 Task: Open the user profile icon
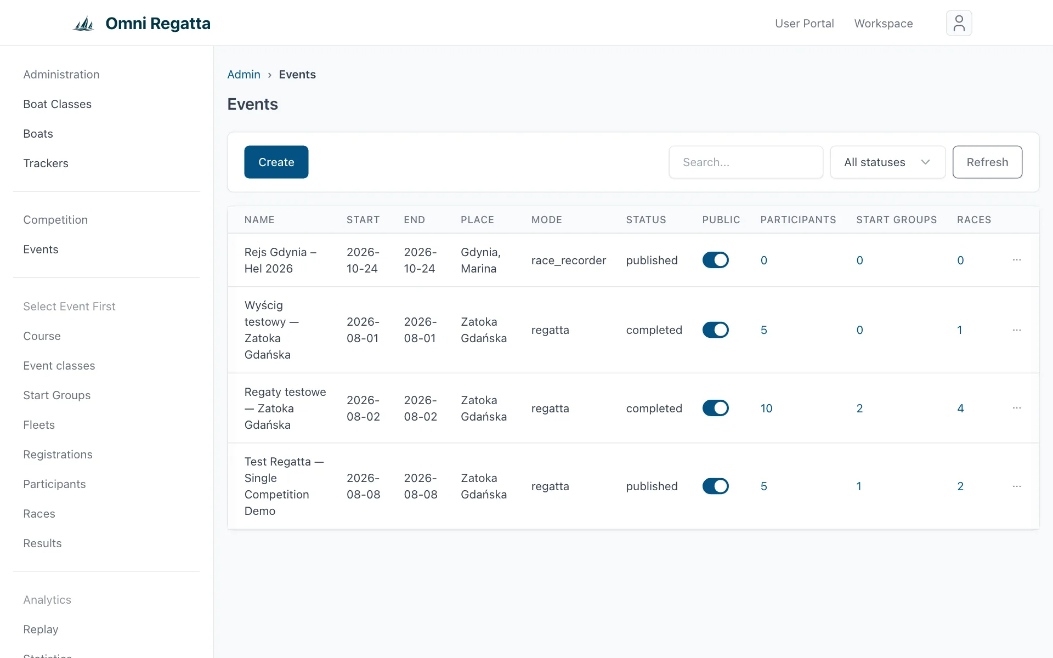pyautogui.click(x=959, y=23)
